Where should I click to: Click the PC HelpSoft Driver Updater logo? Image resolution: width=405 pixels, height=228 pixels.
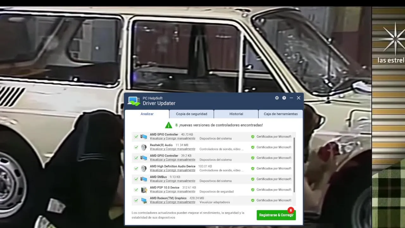[x=134, y=101]
